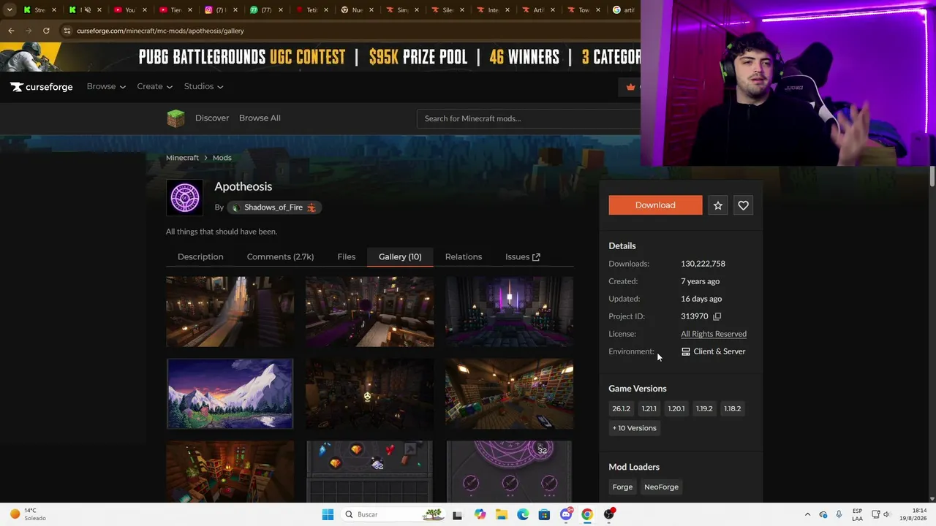Image resolution: width=936 pixels, height=526 pixels.
Task: Click the browser back arrow
Action: click(x=11, y=31)
